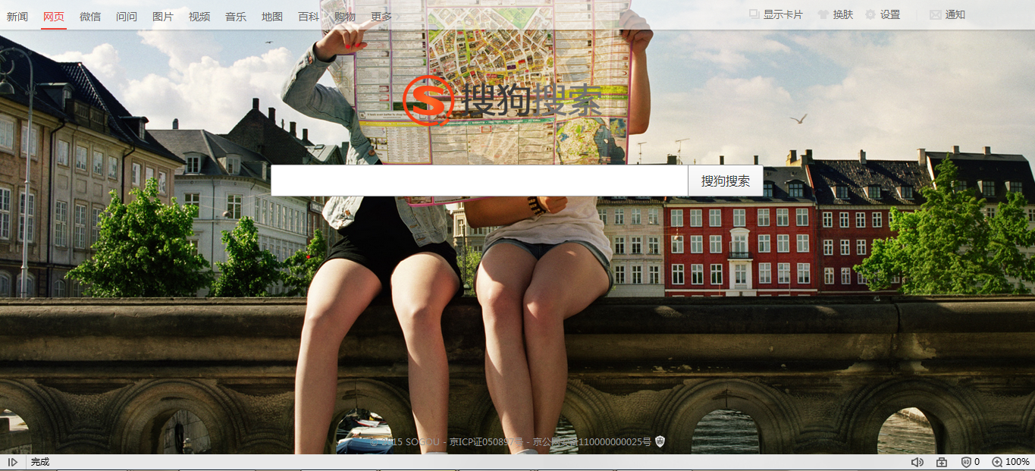Open 设置 settings
The height and width of the screenshot is (471, 1035).
[x=883, y=14]
